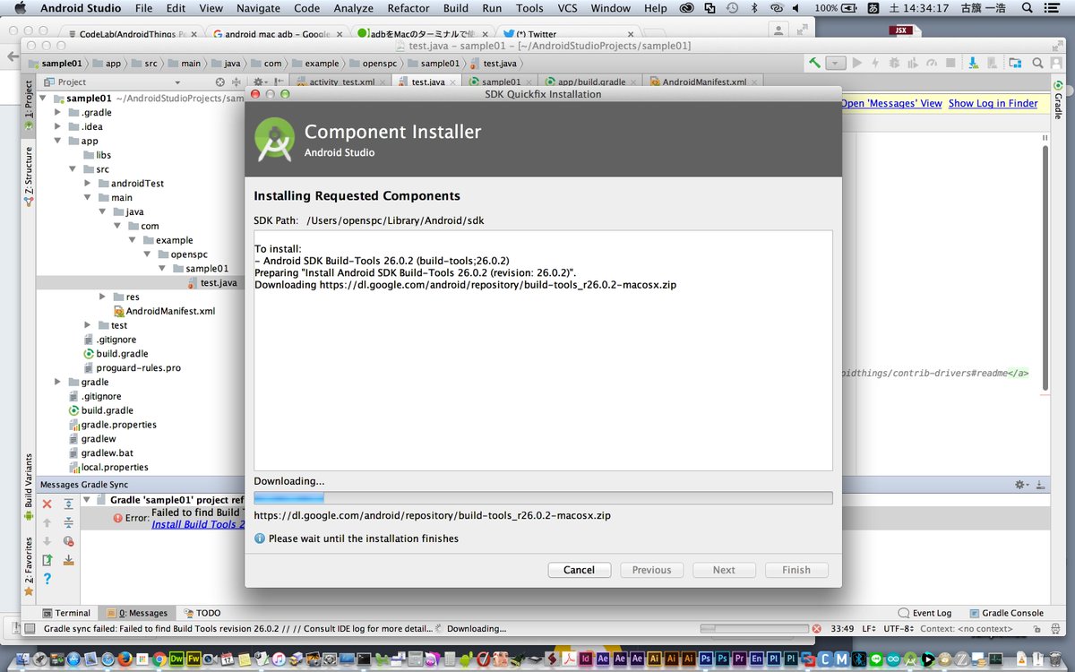Image resolution: width=1075 pixels, height=672 pixels.
Task: Click Collapse All icon in Messages panel
Action: (x=68, y=522)
